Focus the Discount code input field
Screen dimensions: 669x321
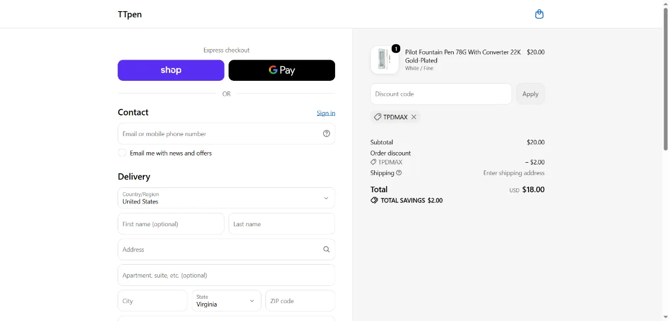441,94
